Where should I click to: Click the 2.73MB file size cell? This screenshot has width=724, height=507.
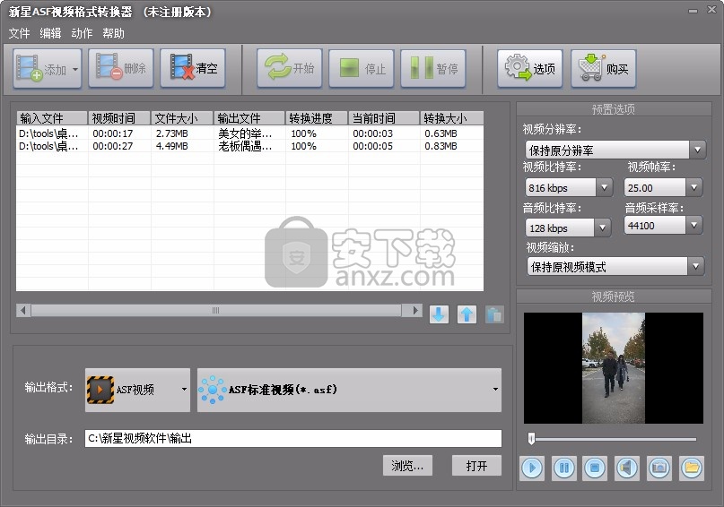pos(171,133)
